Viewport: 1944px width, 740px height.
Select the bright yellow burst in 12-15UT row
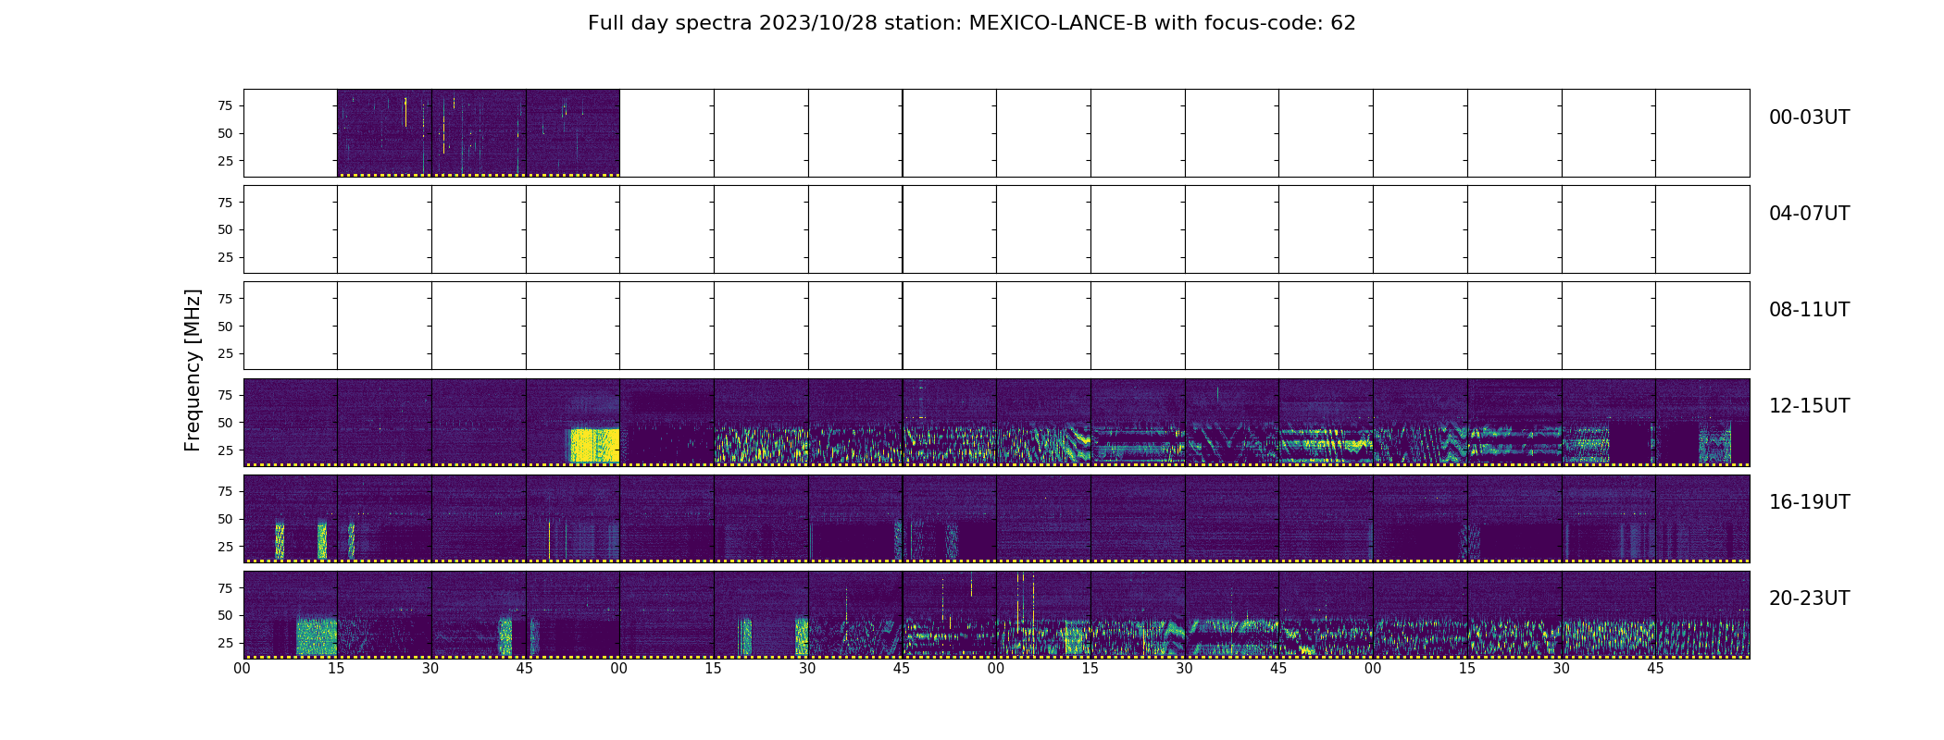click(x=593, y=445)
